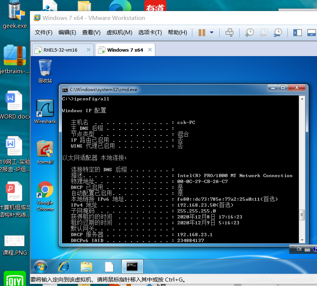
Task: Click the DHCPv6 IAID value 234884137
Action: [190, 240]
